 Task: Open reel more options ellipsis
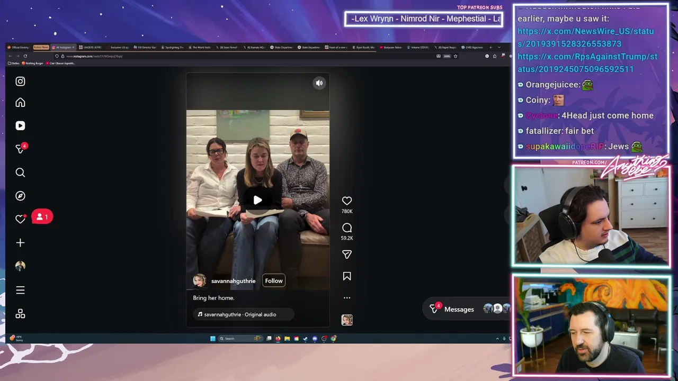[x=347, y=298]
